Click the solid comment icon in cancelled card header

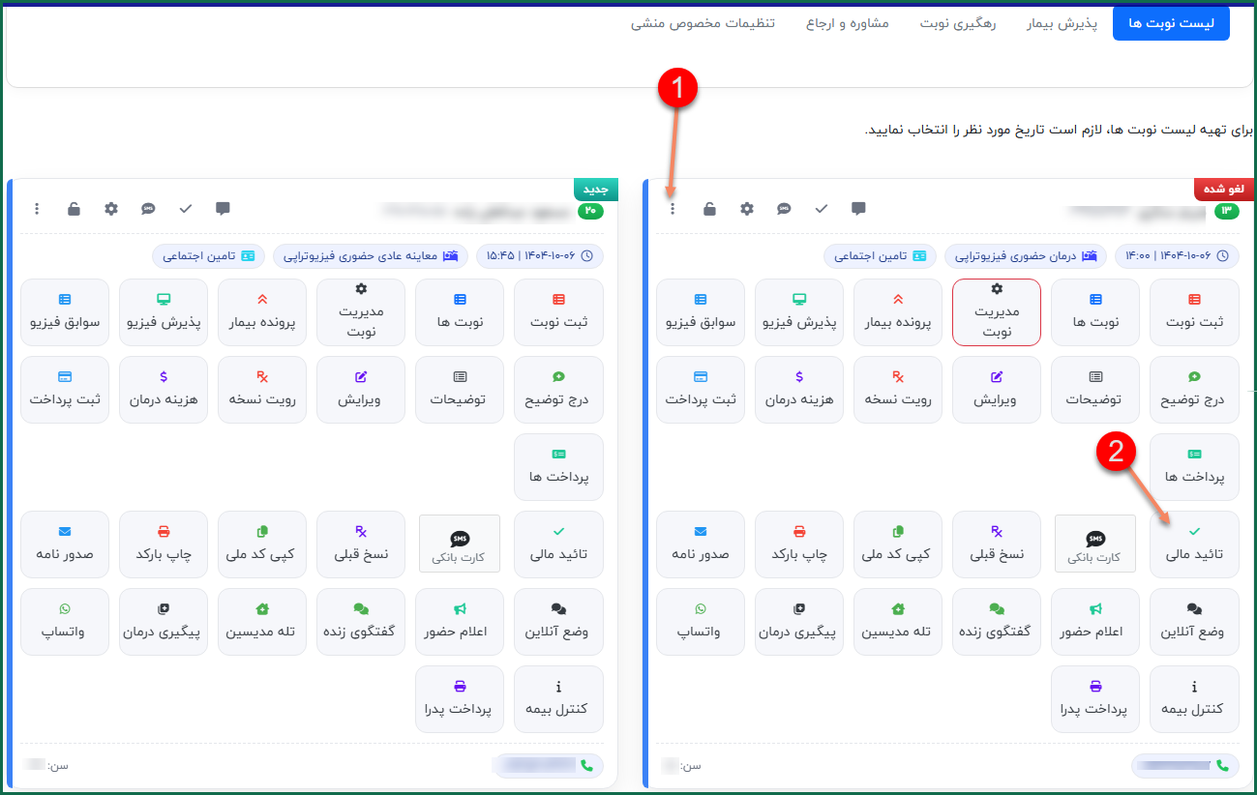click(x=858, y=208)
